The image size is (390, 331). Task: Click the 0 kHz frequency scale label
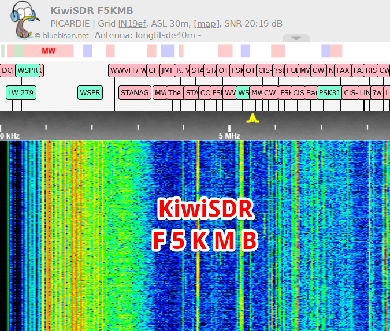coord(10,136)
